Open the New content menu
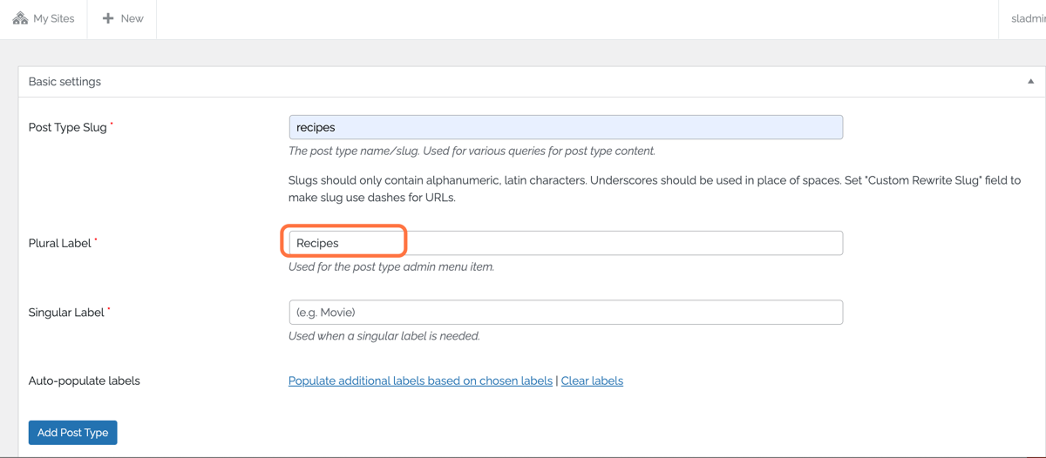Screen dimensions: 1046x458 [x=122, y=18]
